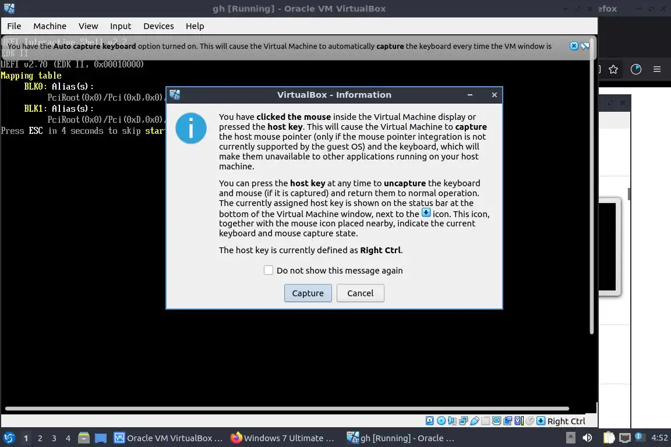This screenshot has width=671, height=447.
Task: Click the show desktop taskbar icon
Action: click(x=101, y=438)
